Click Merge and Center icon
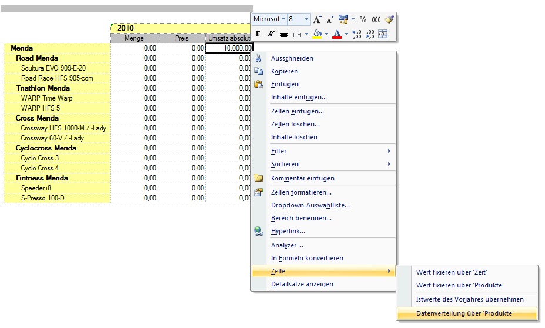Image resolution: width=545 pixels, height=328 pixels. click(x=383, y=34)
